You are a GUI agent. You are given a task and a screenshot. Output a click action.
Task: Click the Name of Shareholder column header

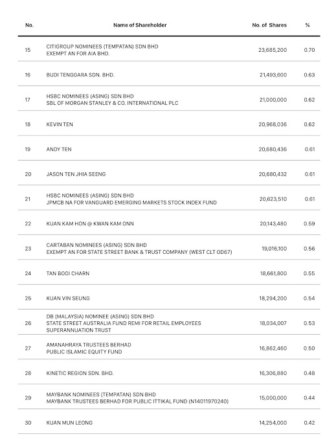[140, 25]
